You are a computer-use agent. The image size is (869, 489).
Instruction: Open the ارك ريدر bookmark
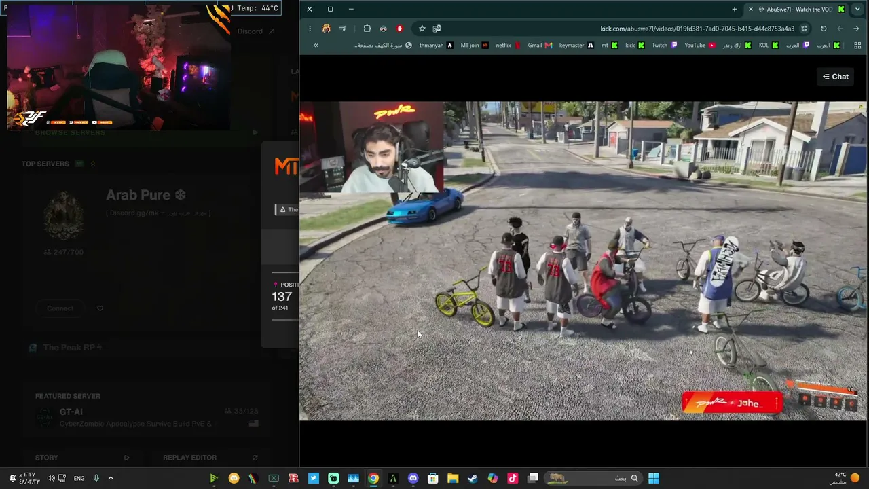(737, 46)
